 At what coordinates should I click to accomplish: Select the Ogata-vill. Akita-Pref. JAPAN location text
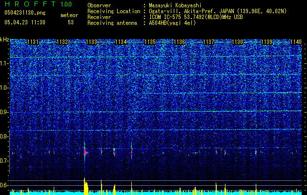point(218,11)
